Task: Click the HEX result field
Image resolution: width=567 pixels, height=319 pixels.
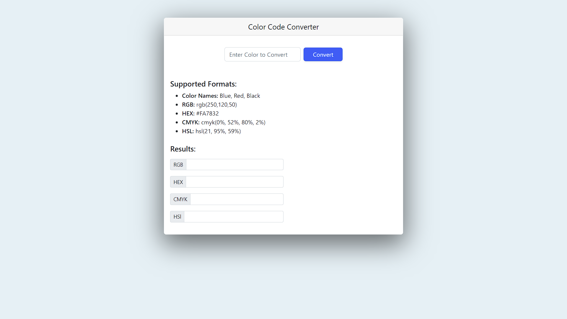Action: tap(234, 182)
